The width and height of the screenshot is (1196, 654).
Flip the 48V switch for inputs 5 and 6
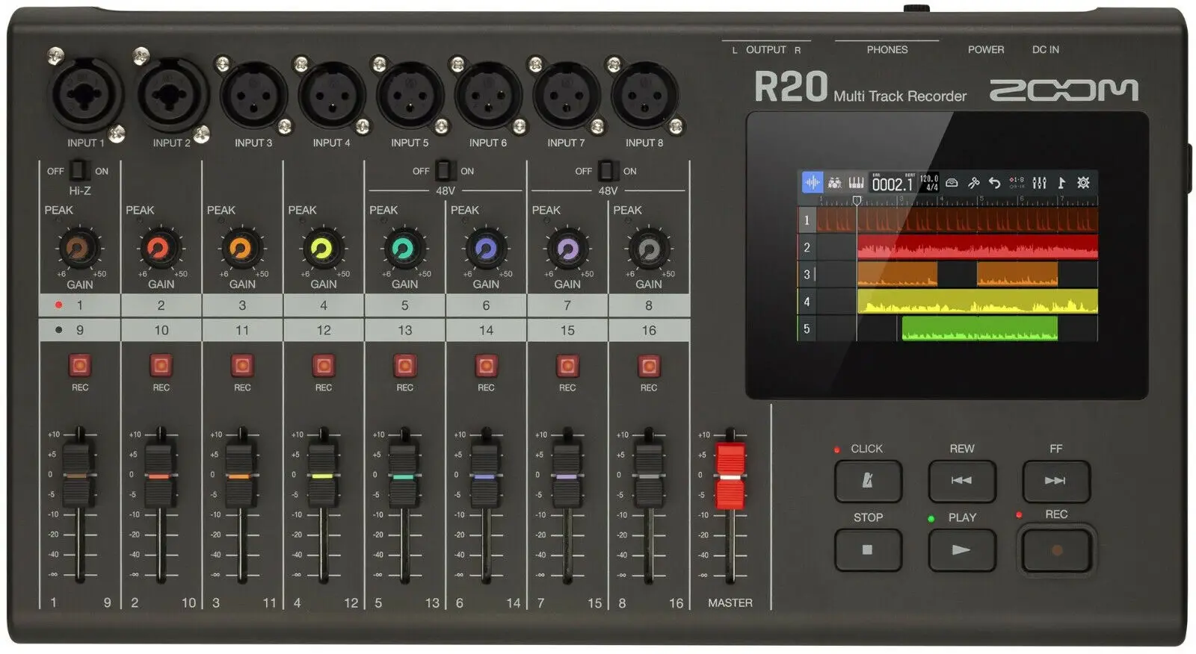pos(444,171)
